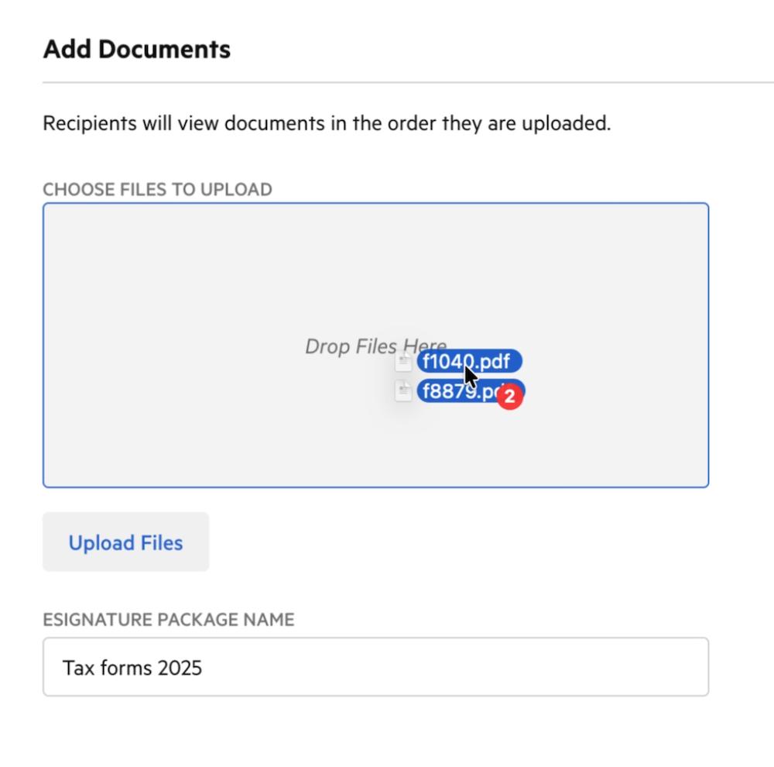
Task: Click the 'CHOOSE FILES TO UPLOAD' label
Action: (157, 189)
